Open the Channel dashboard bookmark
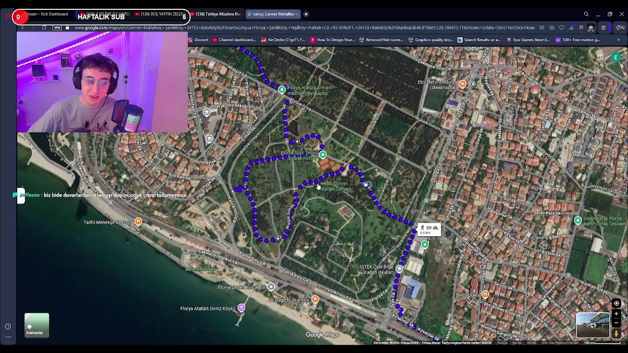628x353 pixels. (x=234, y=40)
